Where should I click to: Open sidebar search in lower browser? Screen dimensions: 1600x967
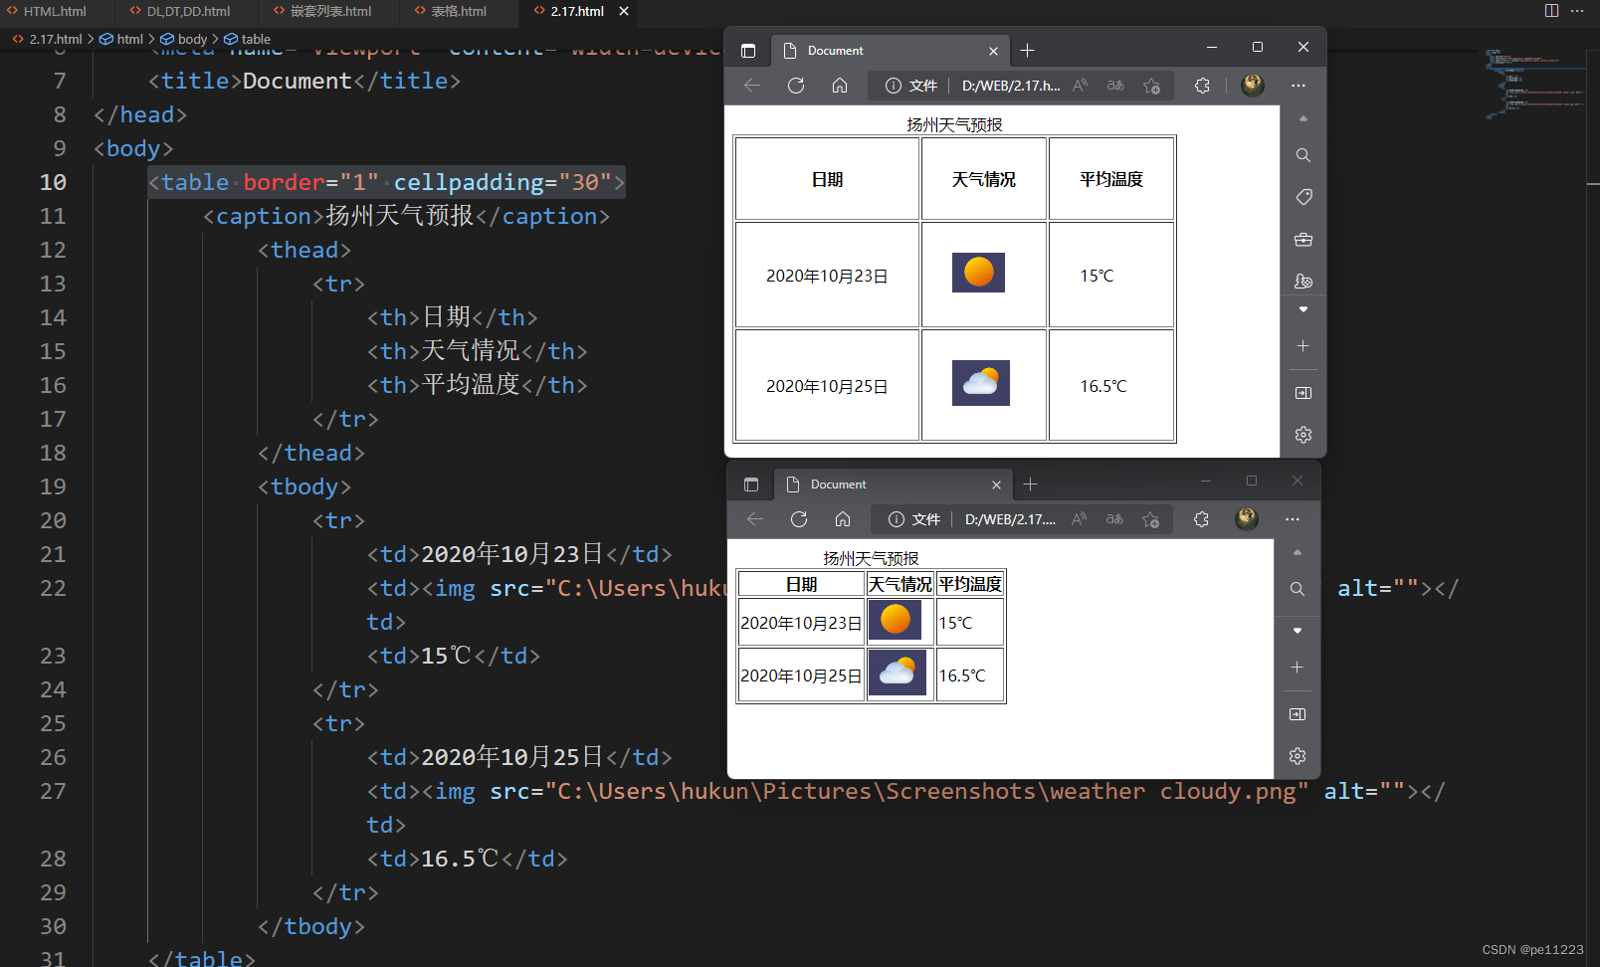tap(1298, 589)
